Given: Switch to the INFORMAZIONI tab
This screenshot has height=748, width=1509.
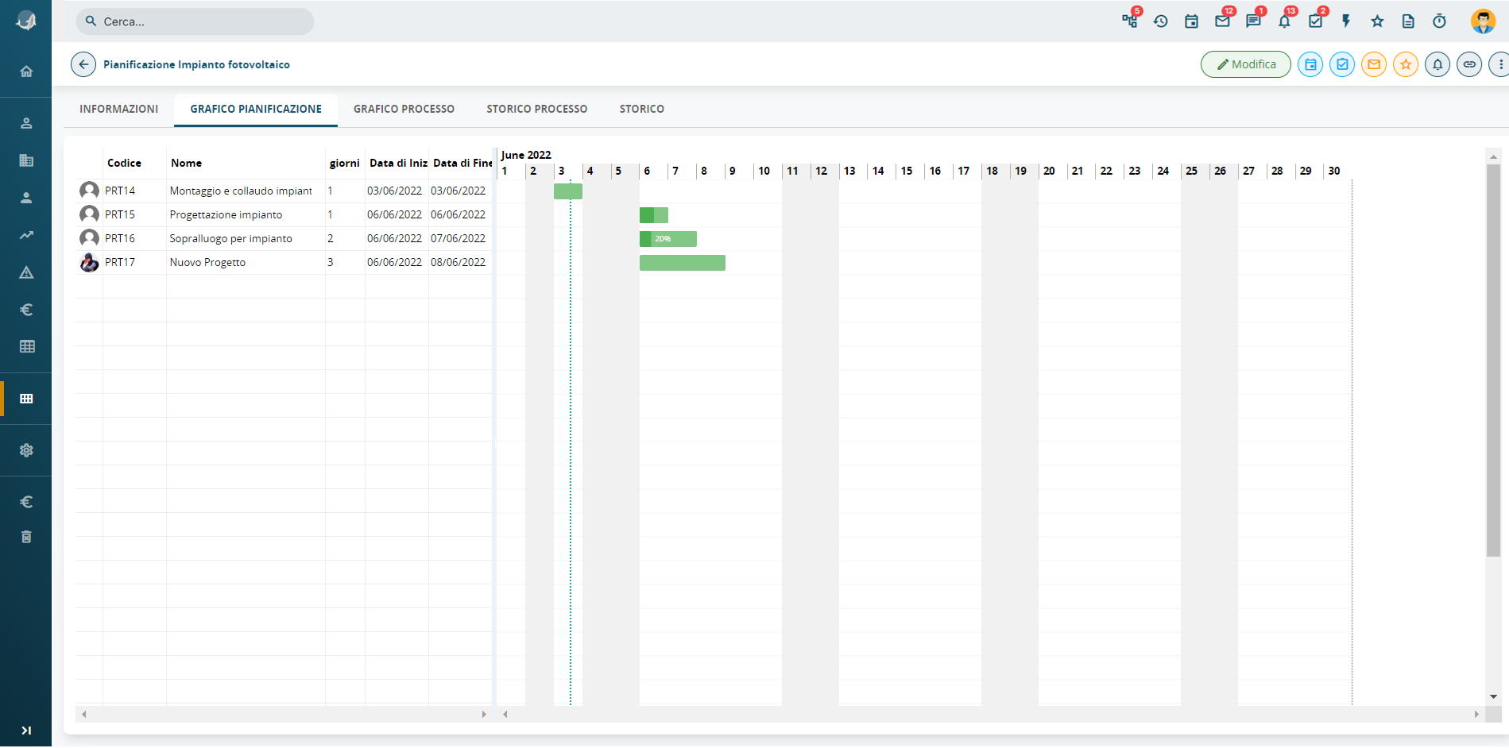Looking at the screenshot, I should (119, 109).
